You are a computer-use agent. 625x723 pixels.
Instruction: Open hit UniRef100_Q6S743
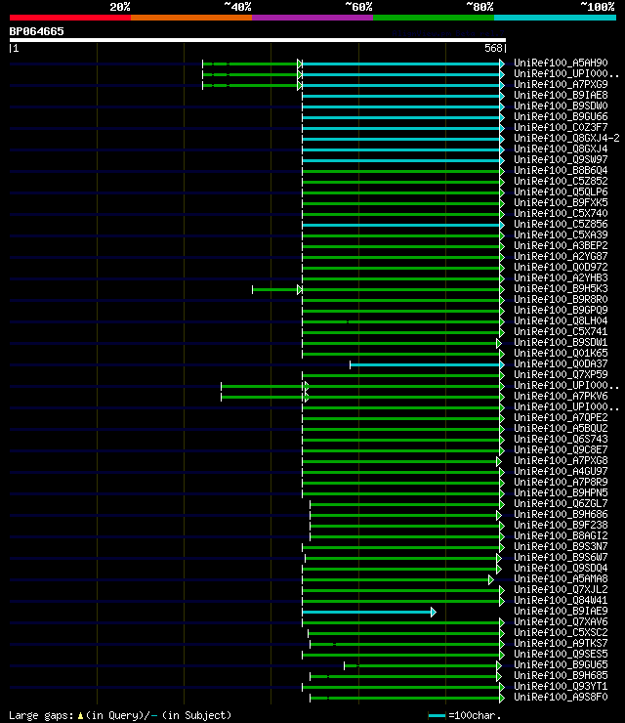[x=561, y=440]
